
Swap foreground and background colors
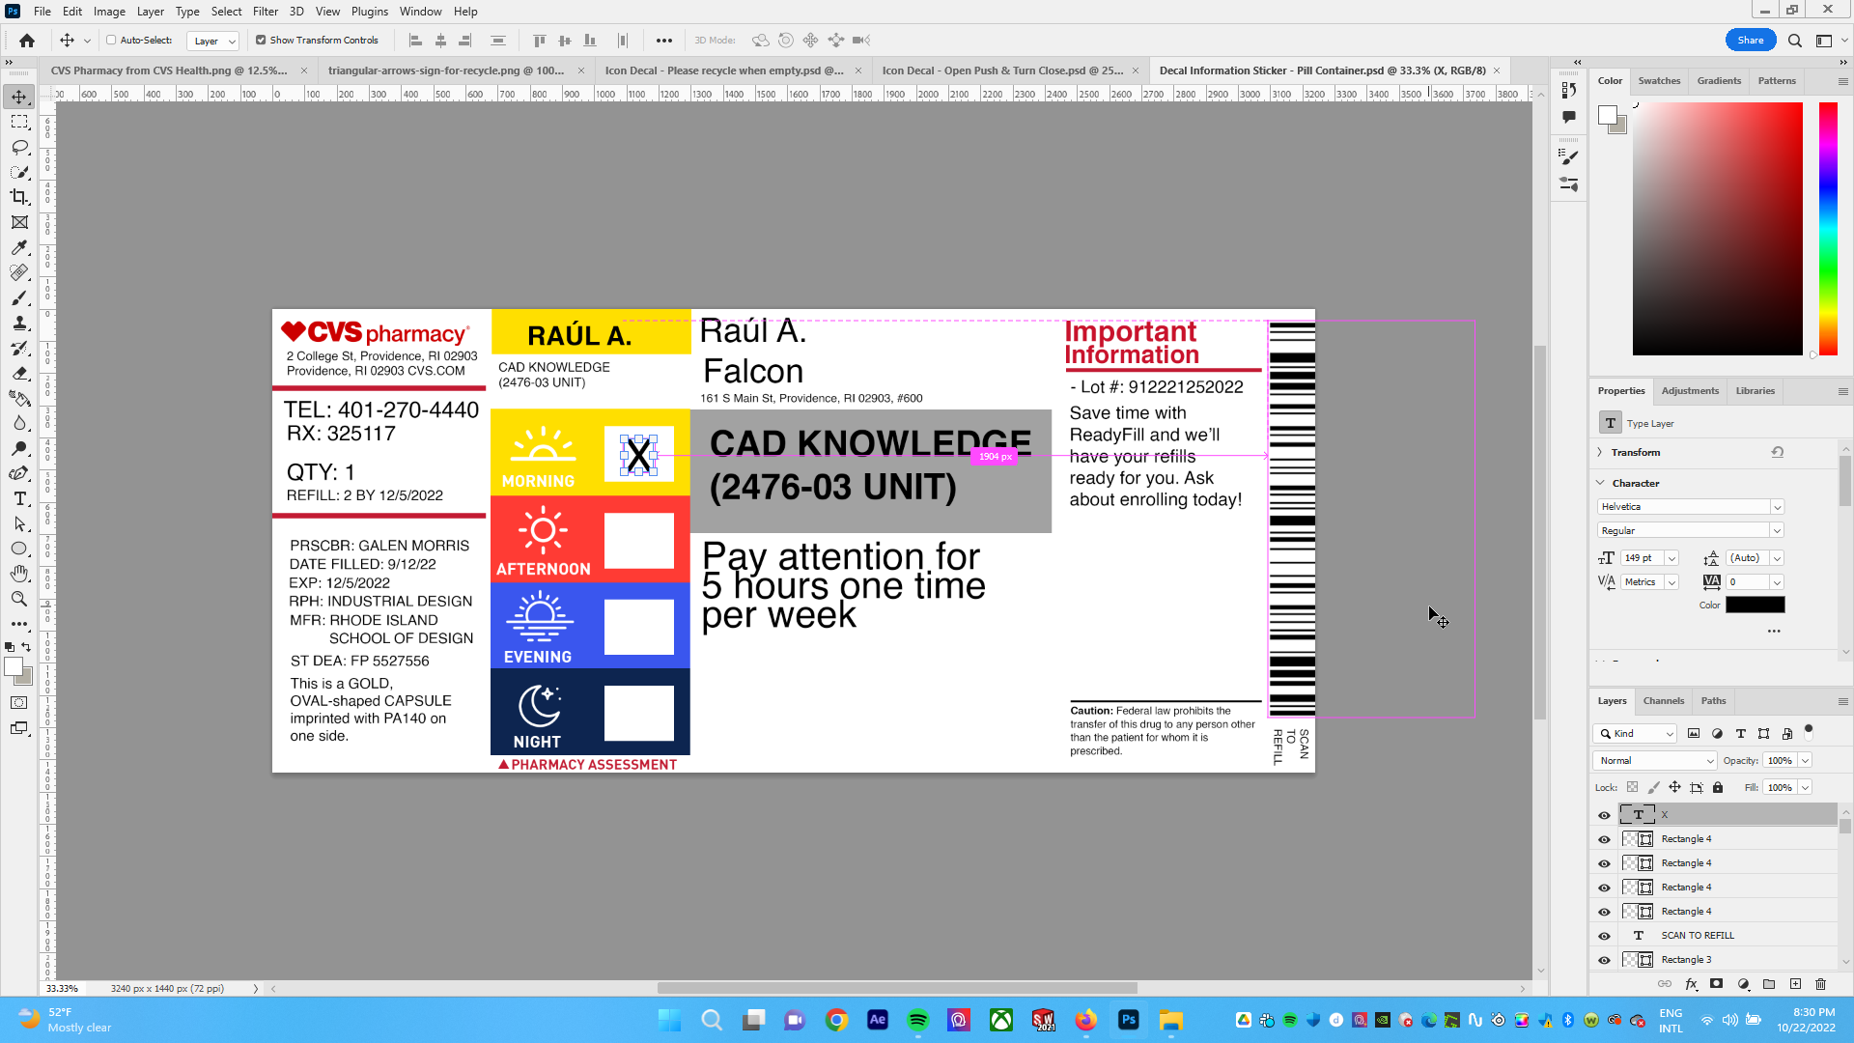(x=26, y=647)
